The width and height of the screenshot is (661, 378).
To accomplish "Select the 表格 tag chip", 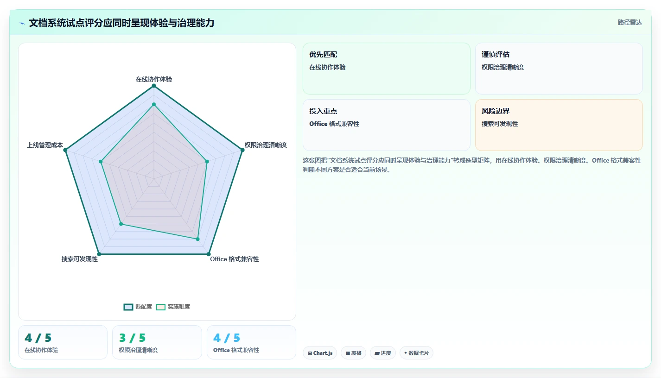I will click(353, 353).
